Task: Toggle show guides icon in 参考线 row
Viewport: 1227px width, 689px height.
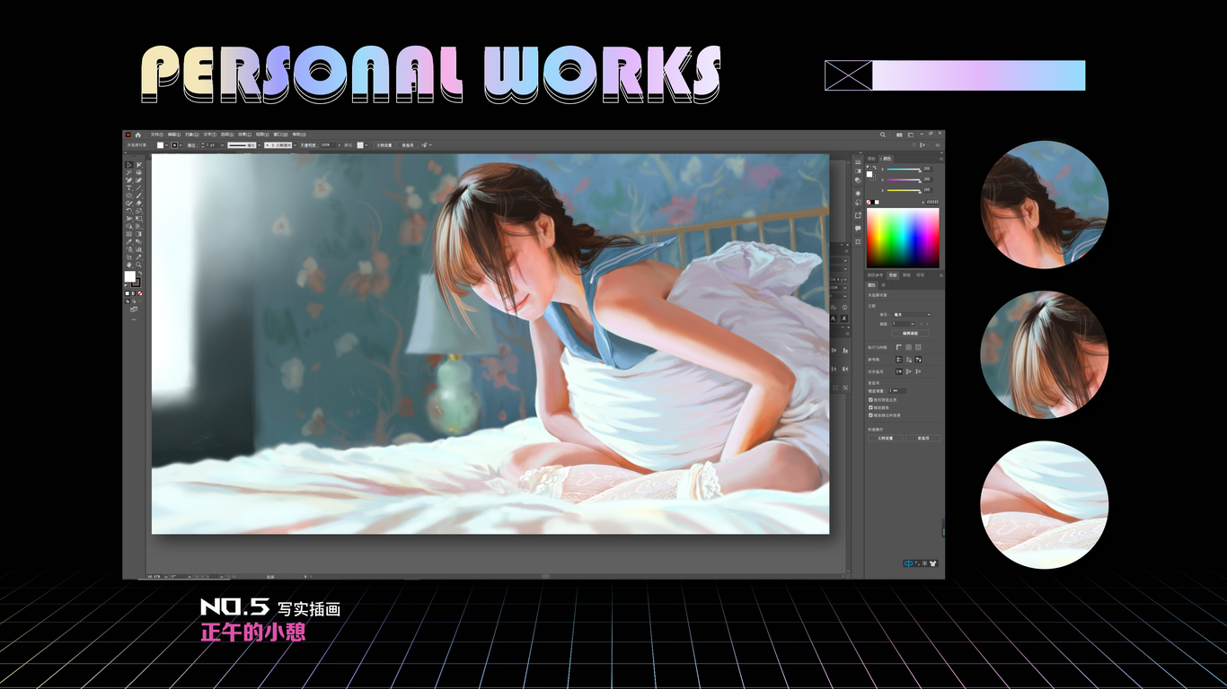Action: pos(899,360)
